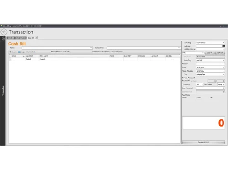Screen dimensions: 228x171
Task: Close the Cash Bill tab
Action: 36,38
